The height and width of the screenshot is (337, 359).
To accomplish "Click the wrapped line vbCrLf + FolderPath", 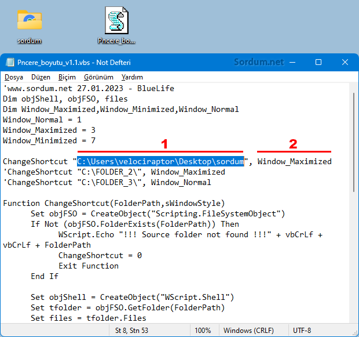I will click(x=47, y=245).
